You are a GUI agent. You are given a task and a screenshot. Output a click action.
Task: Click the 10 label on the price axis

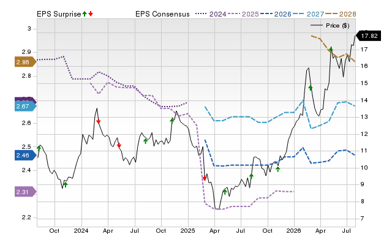point(364,167)
